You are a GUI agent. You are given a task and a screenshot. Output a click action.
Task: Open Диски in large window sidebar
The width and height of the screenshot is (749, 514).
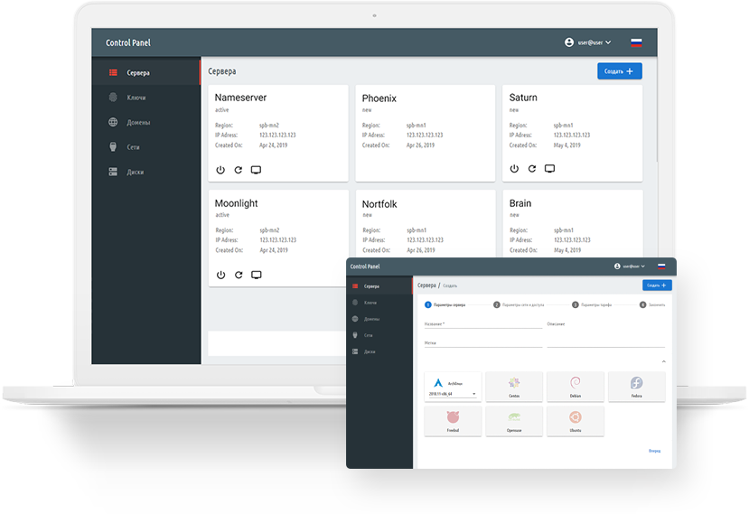point(145,172)
